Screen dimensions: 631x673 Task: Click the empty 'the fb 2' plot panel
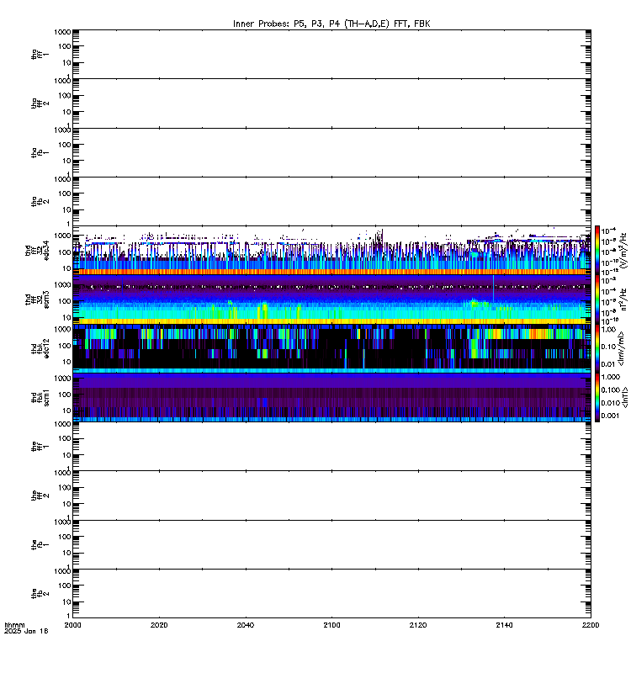(331, 594)
